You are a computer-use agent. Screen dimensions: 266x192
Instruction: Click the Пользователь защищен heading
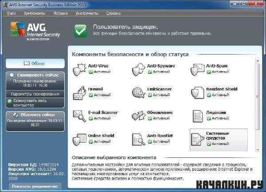(125, 27)
